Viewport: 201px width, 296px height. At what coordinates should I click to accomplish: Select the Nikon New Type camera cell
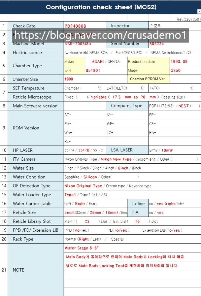[132, 159]
